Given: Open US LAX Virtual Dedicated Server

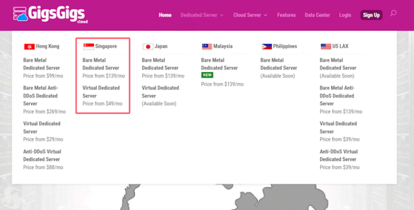Looking at the screenshot, I should pos(338,127).
